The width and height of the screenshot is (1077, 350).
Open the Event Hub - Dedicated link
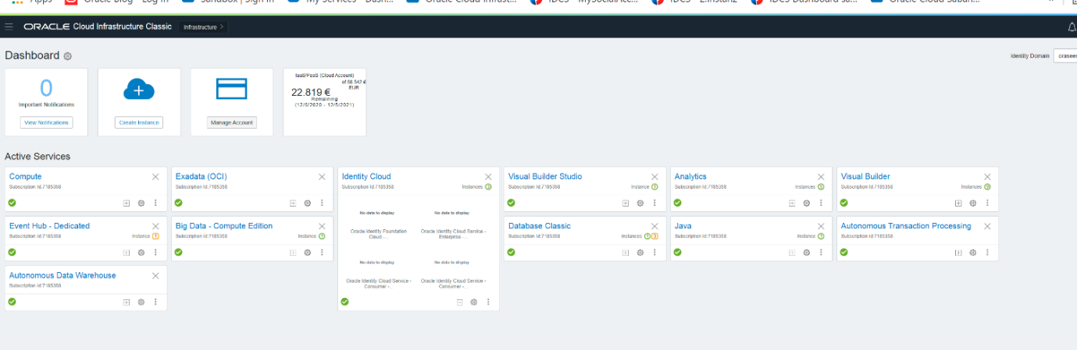tap(50, 226)
